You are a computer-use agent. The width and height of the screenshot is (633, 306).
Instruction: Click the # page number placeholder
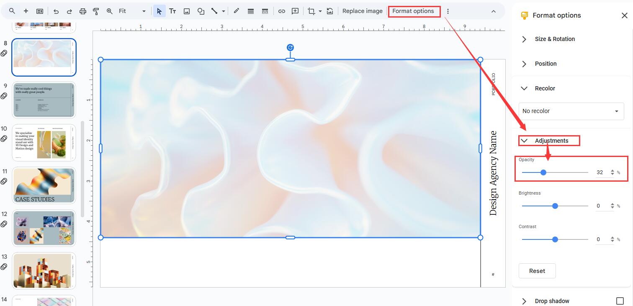[x=493, y=275]
